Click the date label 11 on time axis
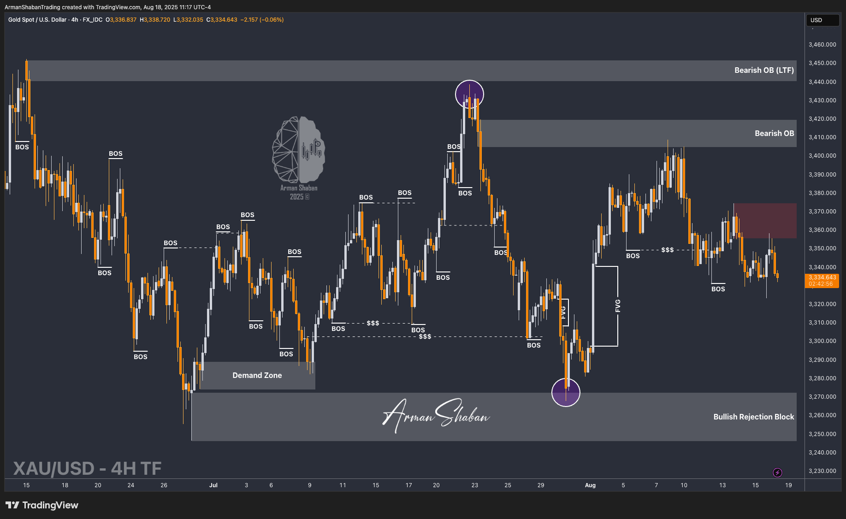The width and height of the screenshot is (846, 519). tap(343, 485)
